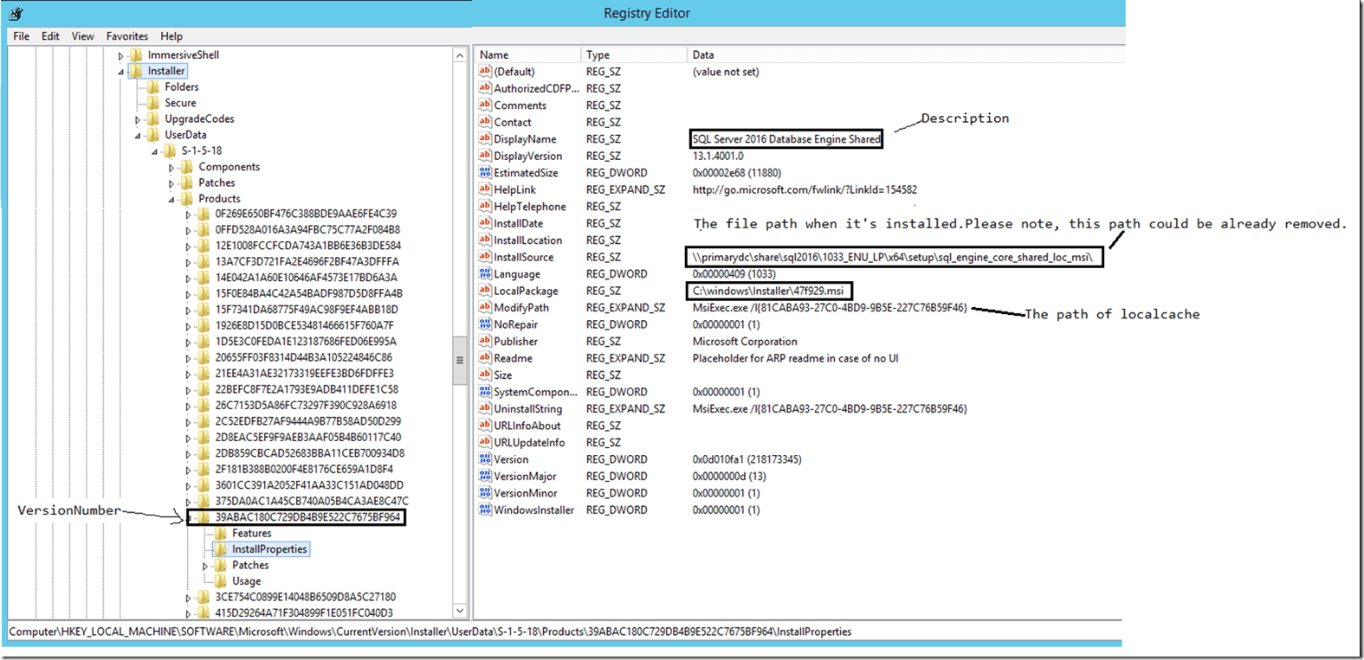The width and height of the screenshot is (1364, 660).
Task: Click the WindowsInstaller DWORD value icon
Action: tap(485, 510)
